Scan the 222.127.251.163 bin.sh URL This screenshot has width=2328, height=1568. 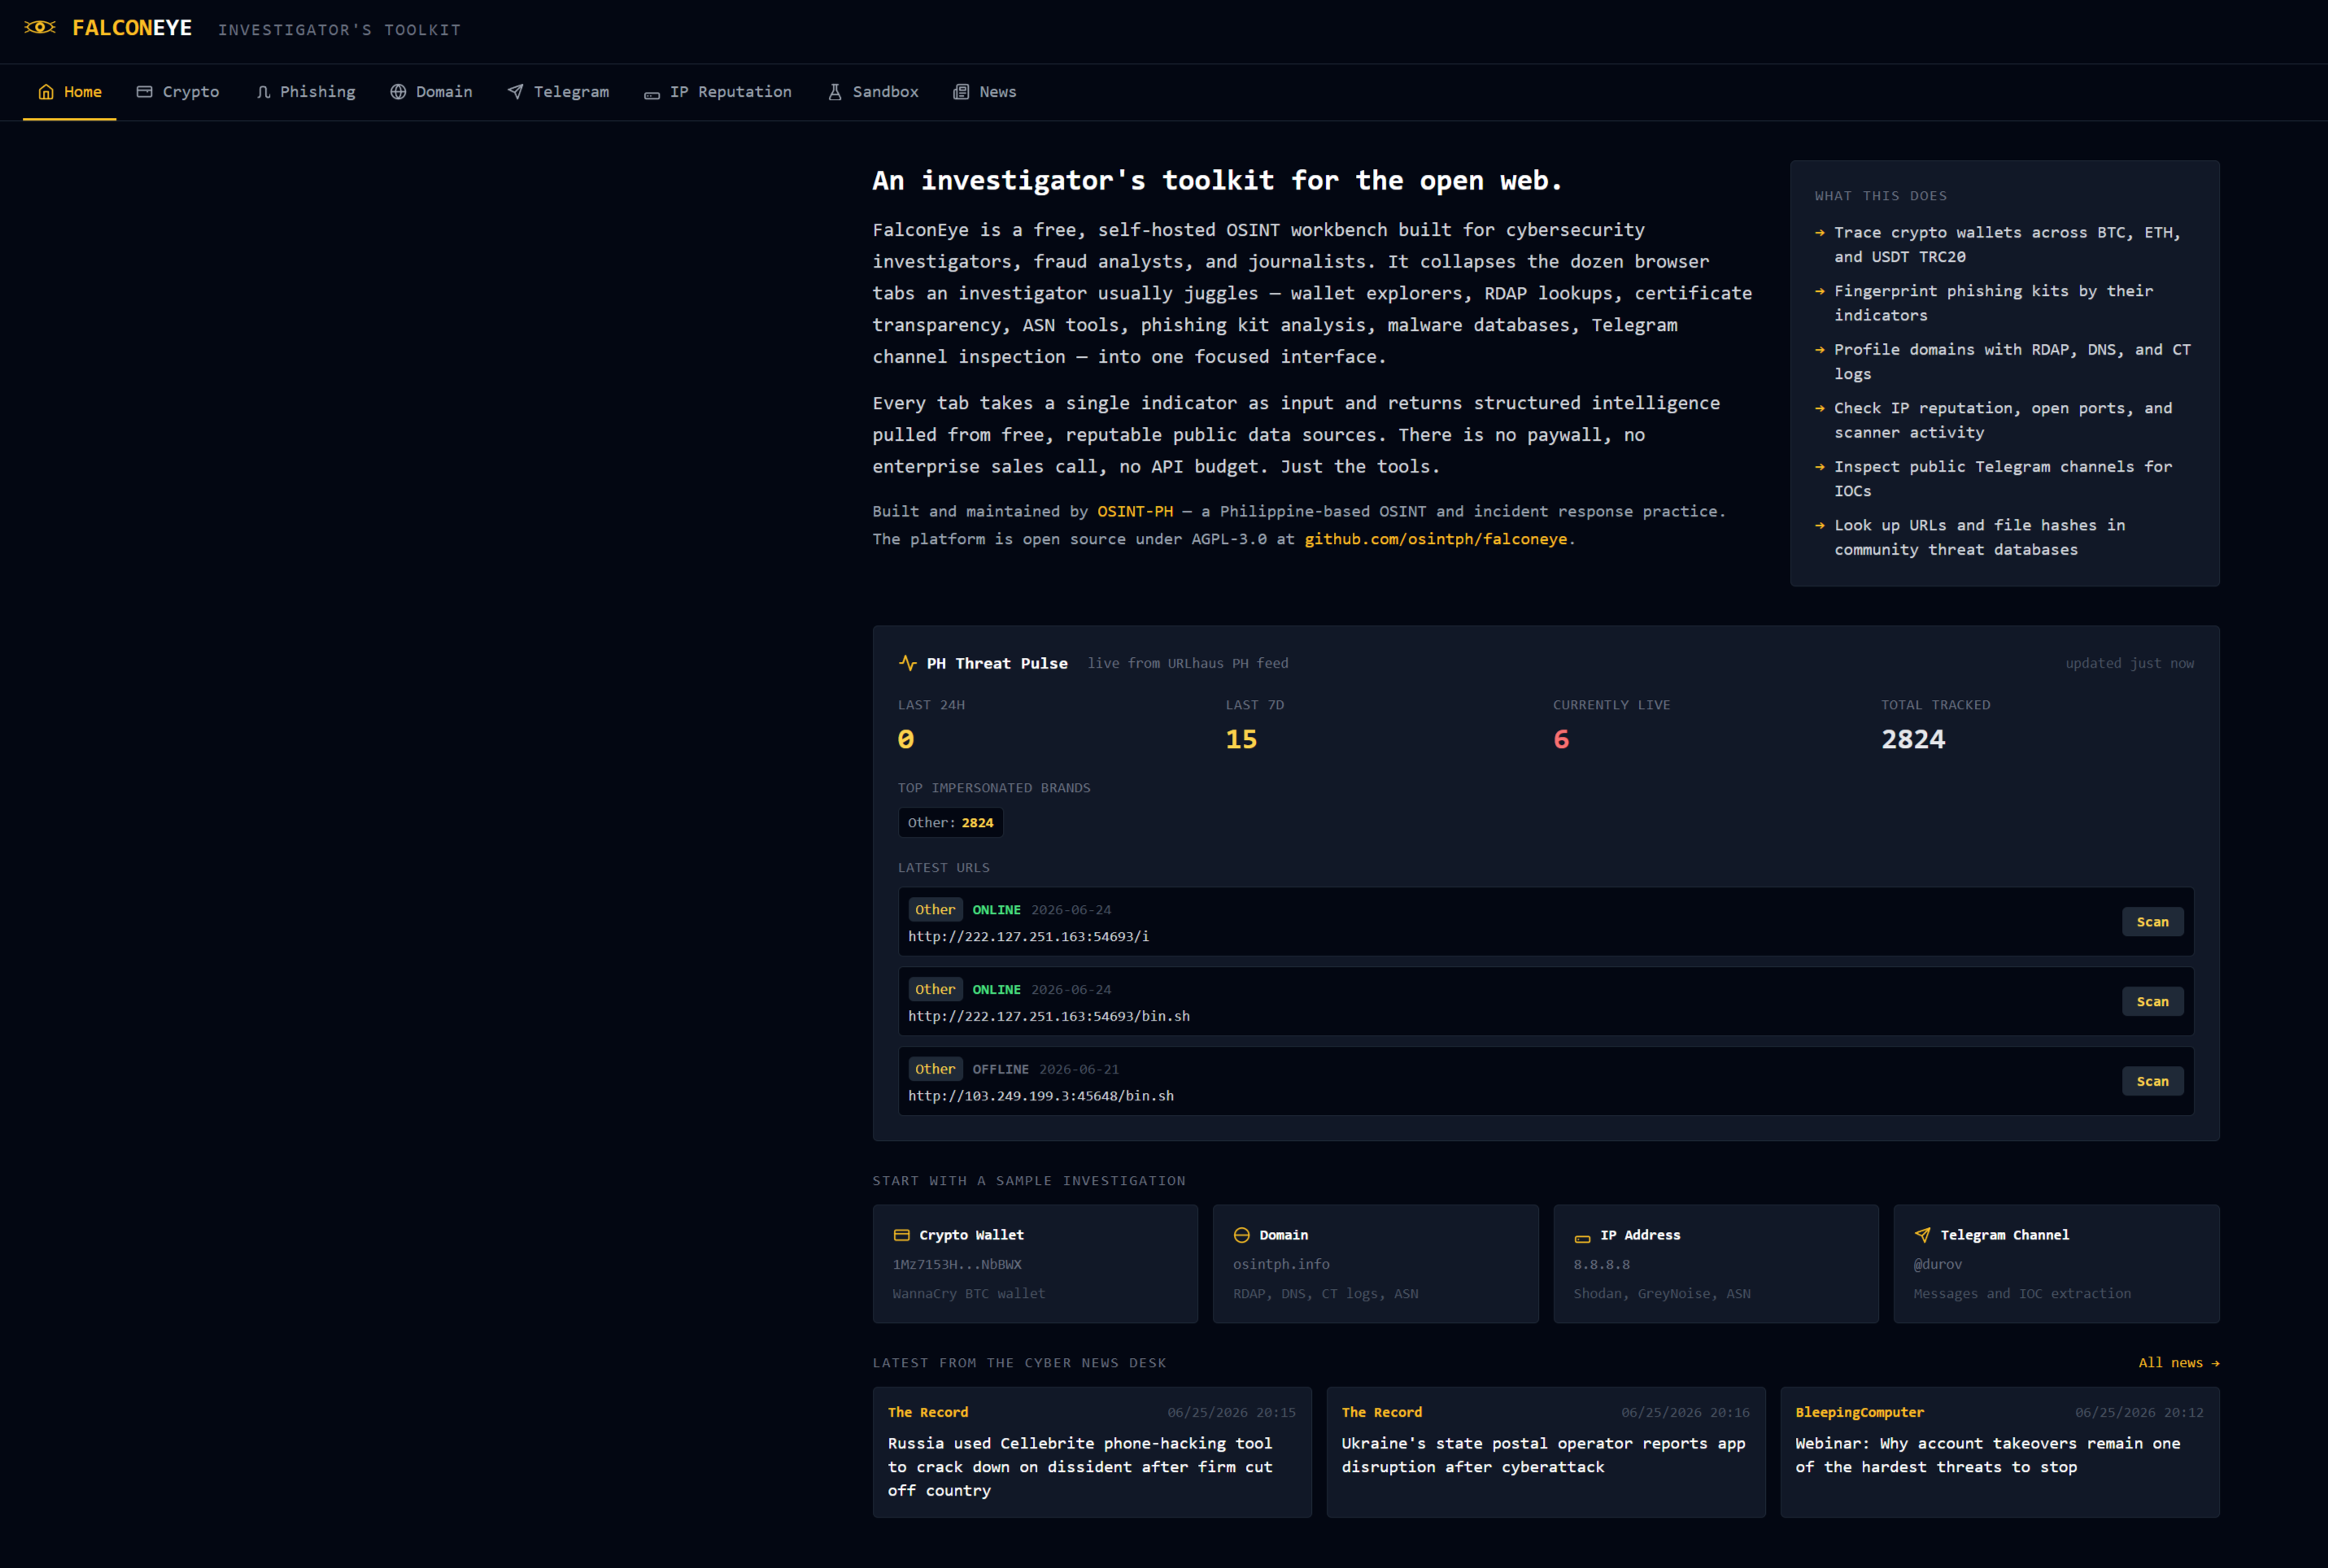click(2152, 1001)
